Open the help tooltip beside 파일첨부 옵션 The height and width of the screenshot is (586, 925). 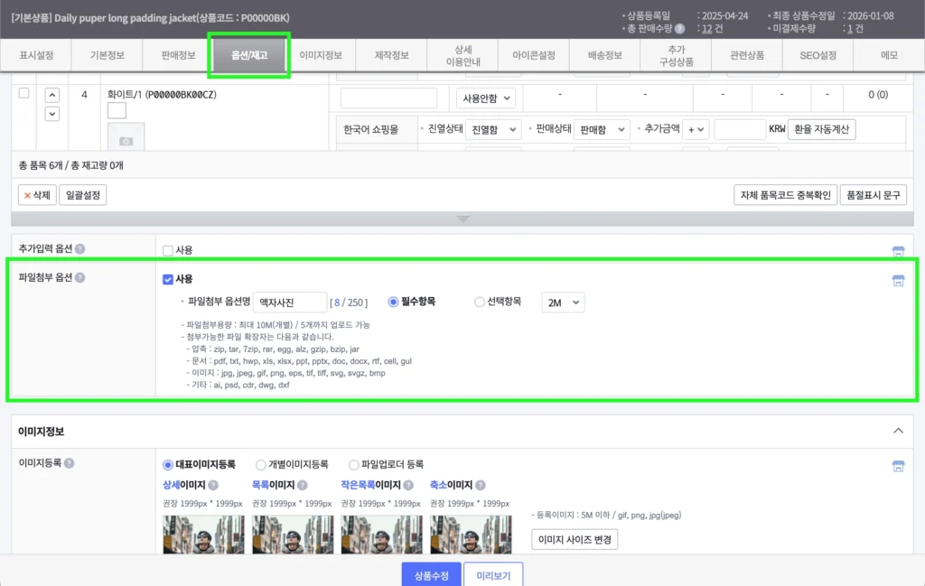coord(79,278)
